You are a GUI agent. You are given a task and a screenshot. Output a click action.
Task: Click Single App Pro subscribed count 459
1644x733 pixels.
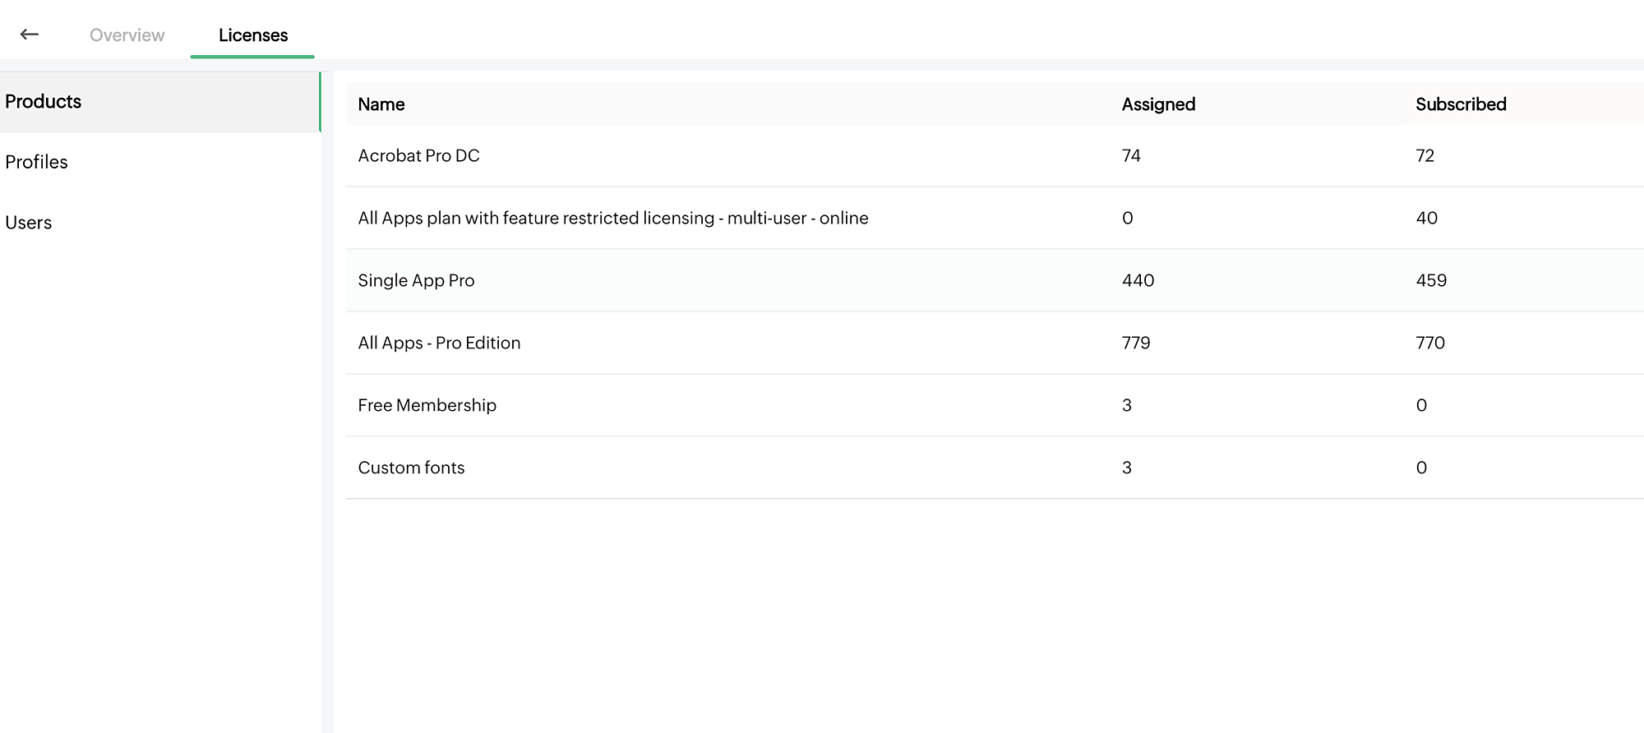(1431, 281)
